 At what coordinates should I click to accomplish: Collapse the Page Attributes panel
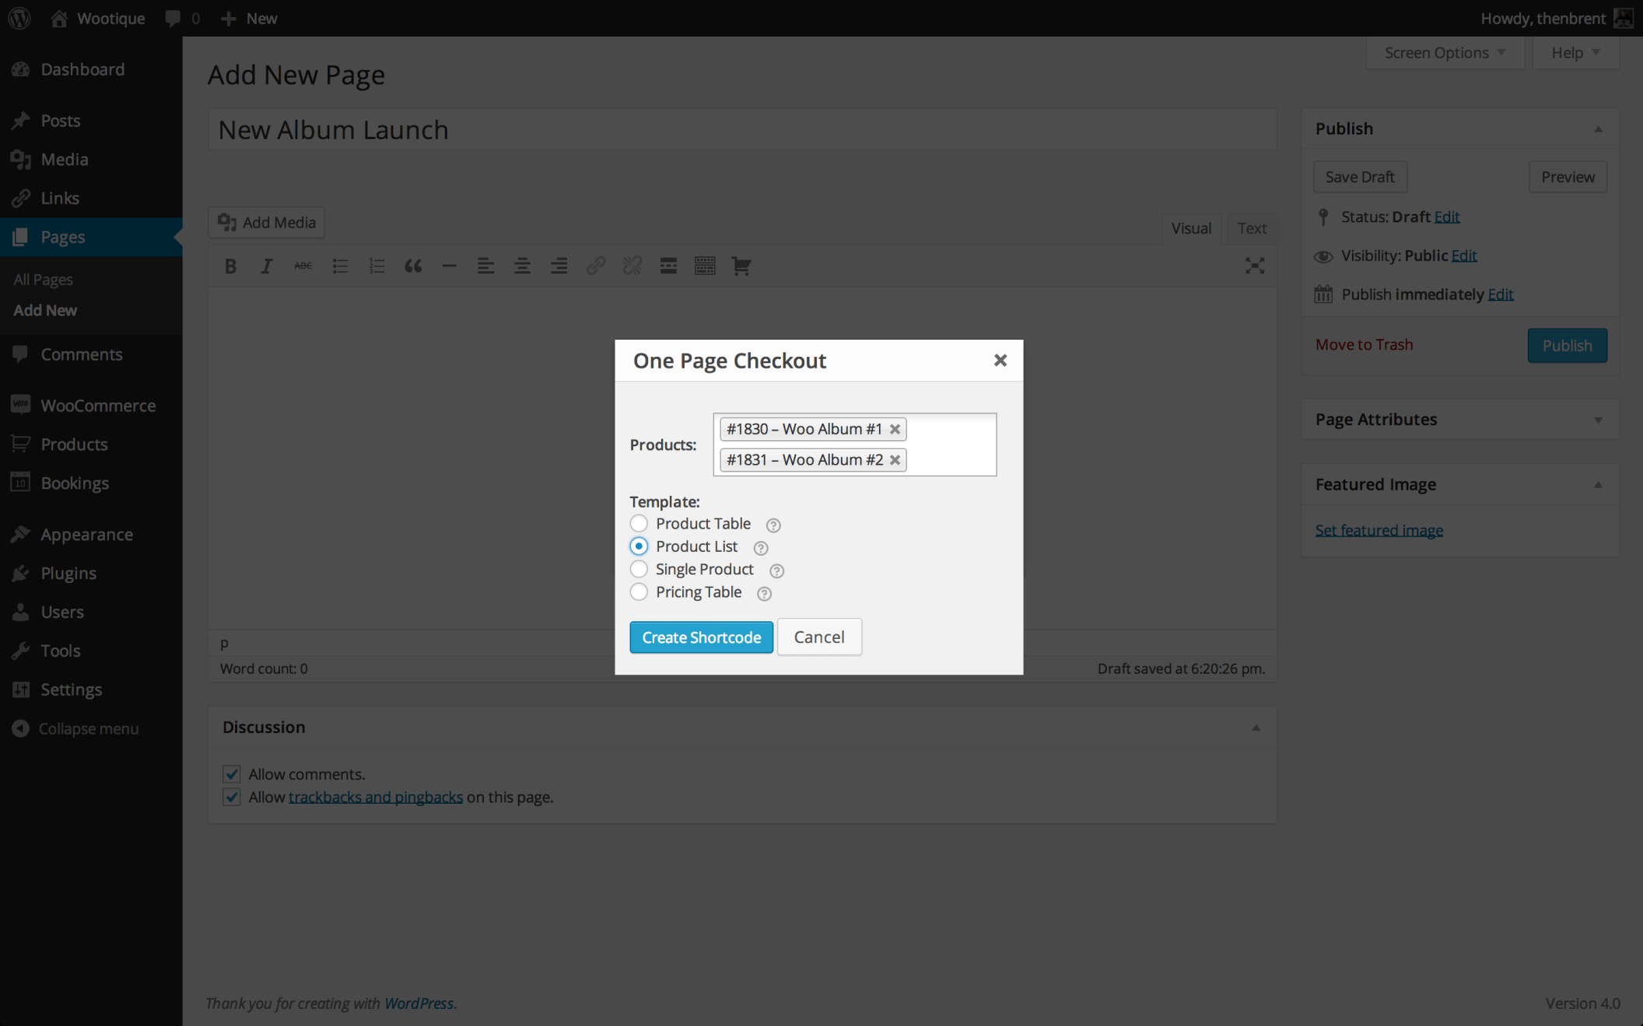[x=1599, y=420]
